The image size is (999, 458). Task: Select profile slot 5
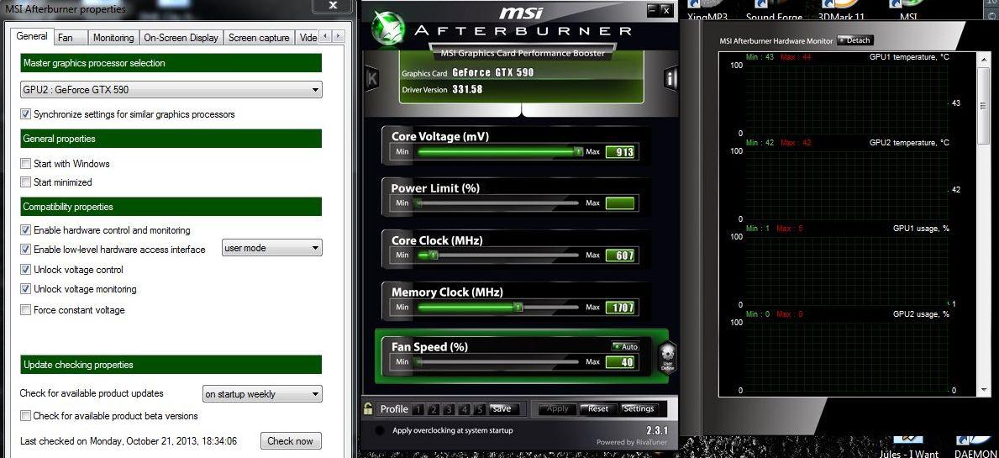coord(480,409)
